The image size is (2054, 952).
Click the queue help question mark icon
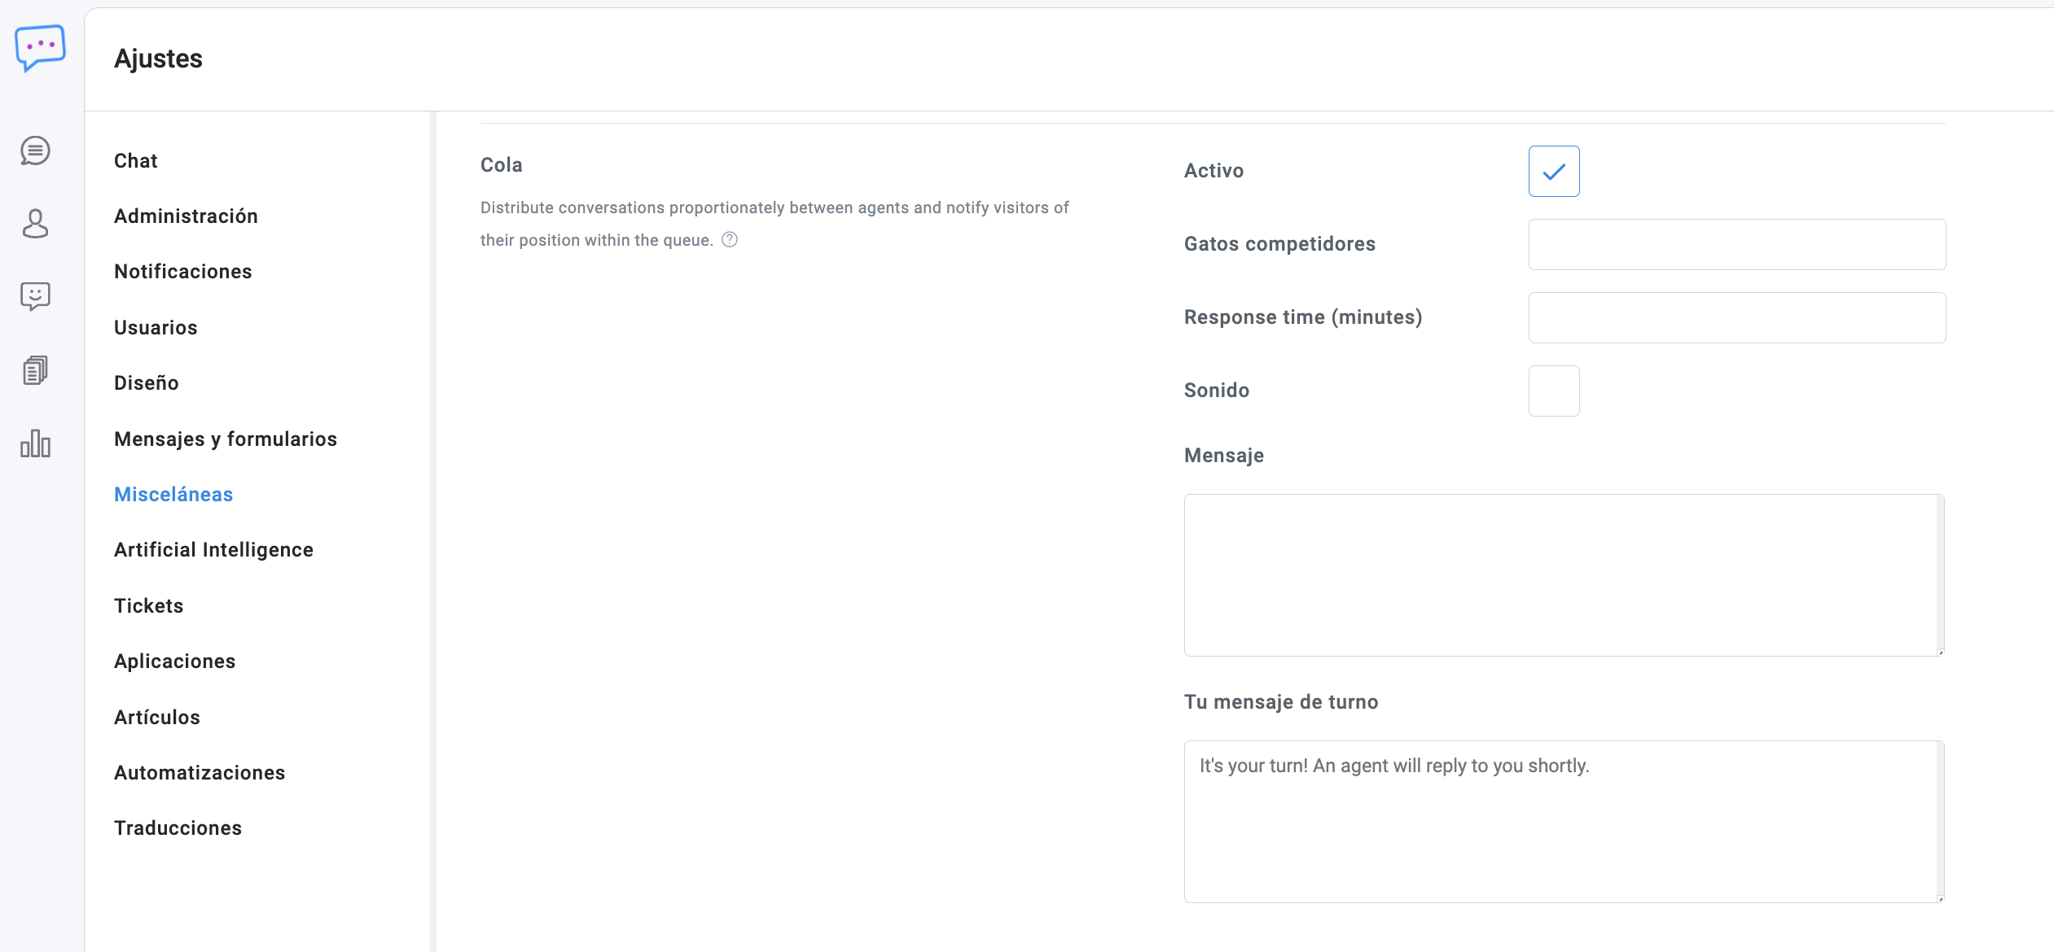tap(730, 240)
